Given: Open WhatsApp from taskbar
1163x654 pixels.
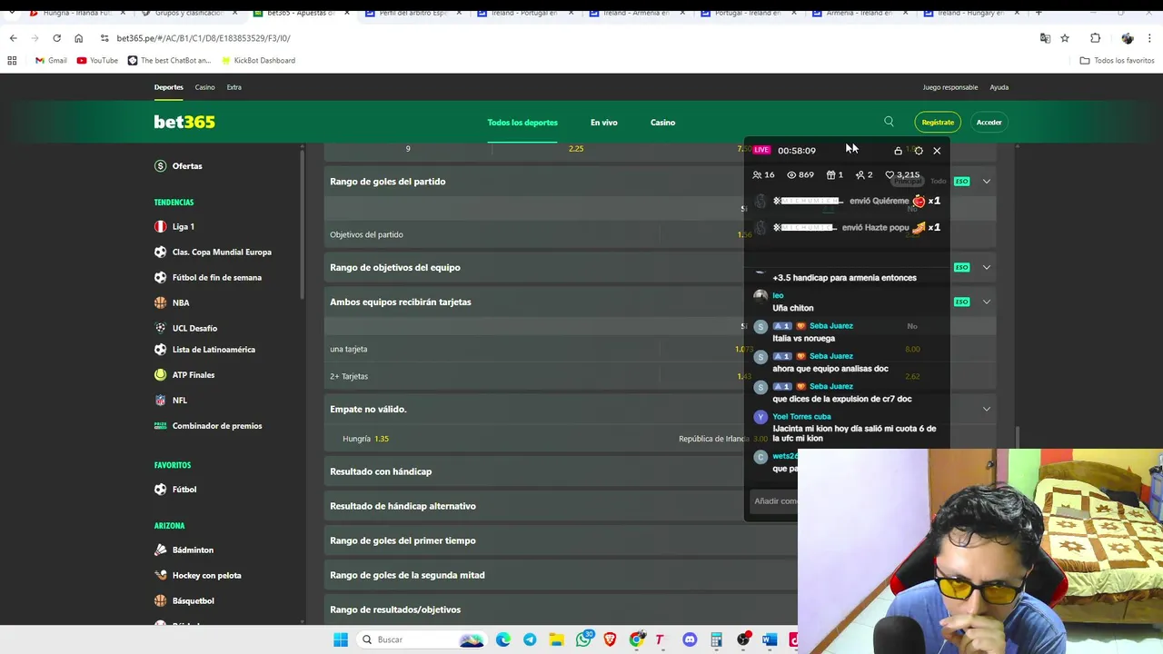Looking at the screenshot, I should 583,639.
